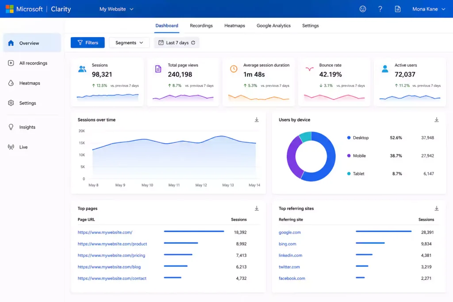Expand the My Website project dropdown
This screenshot has height=302, width=453.
click(x=116, y=9)
